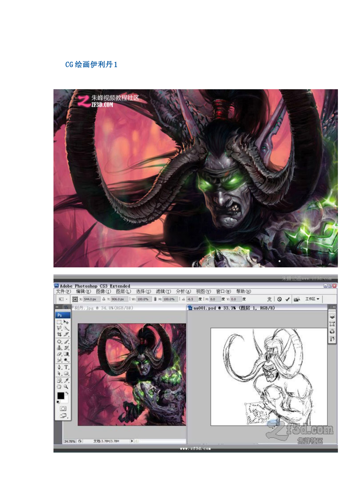Select the Pen tool
353x500 pixels.
[x=59, y=367]
